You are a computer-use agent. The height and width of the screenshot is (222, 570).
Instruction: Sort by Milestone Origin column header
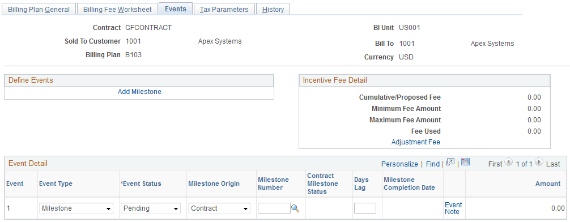click(x=214, y=183)
